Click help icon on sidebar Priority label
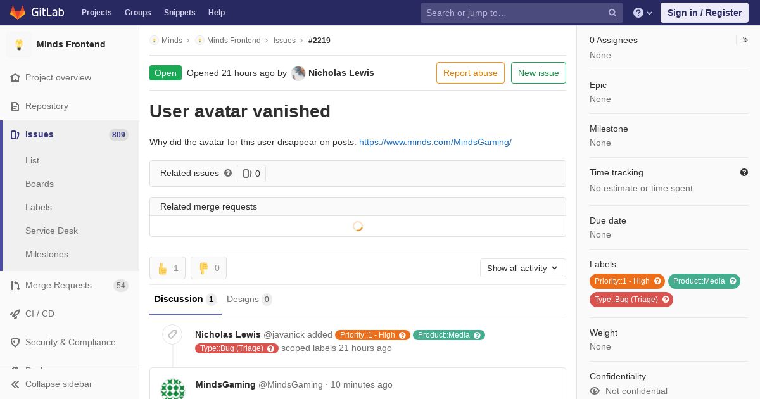This screenshot has width=760, height=399. pos(657,281)
